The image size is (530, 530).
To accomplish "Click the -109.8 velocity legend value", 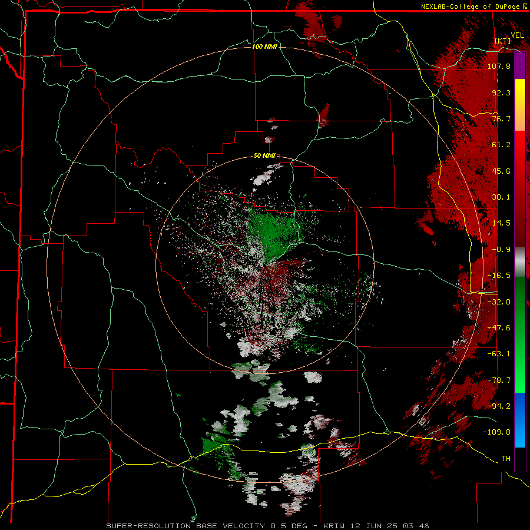I will click(496, 432).
